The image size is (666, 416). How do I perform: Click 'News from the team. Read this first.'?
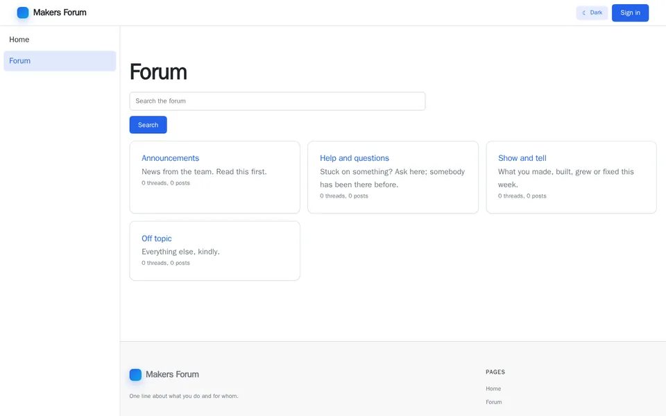[x=204, y=171]
